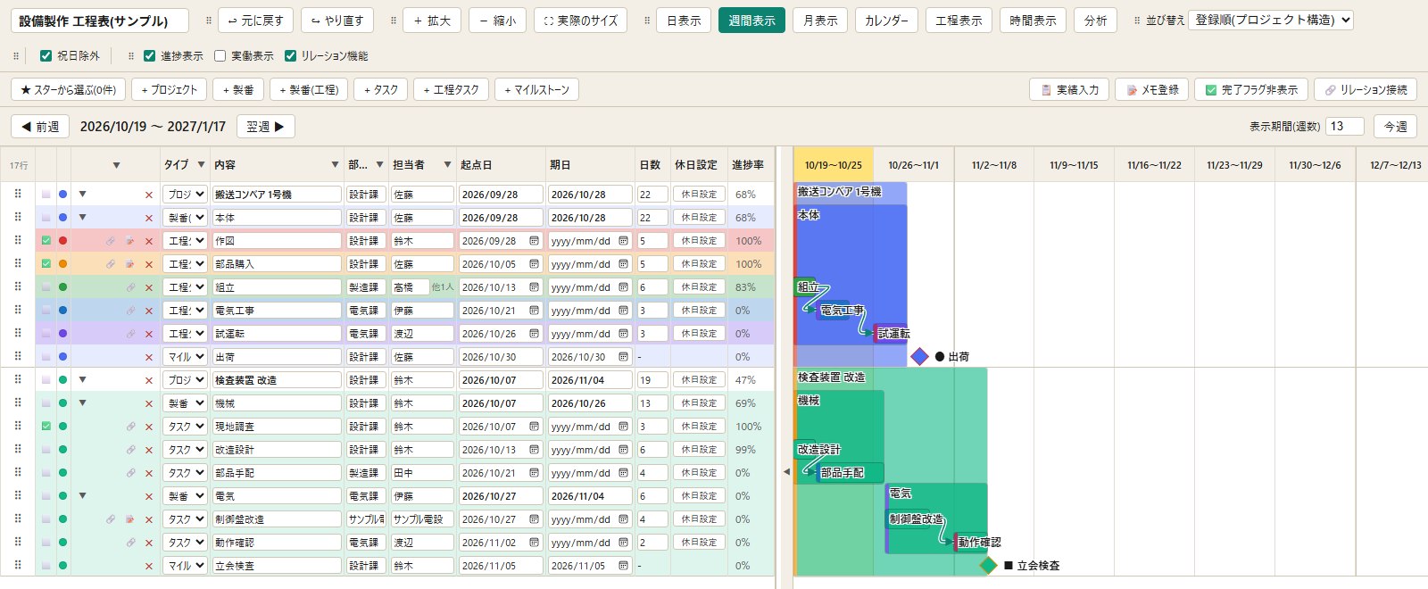Open the 並び替え sort order dropdown
Screen dimensions: 1428x589
tap(1271, 20)
